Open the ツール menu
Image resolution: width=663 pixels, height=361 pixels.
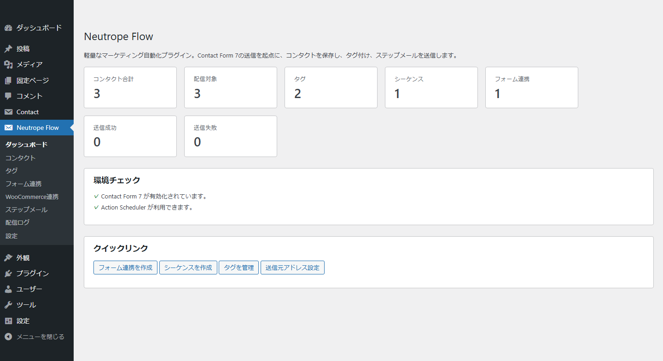(x=37, y=305)
